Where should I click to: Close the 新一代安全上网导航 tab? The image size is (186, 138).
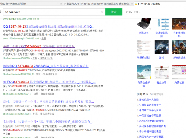click(x=61, y=4)
